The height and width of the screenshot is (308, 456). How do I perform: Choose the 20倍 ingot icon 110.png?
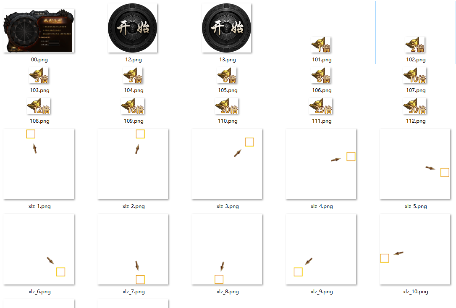click(x=227, y=106)
